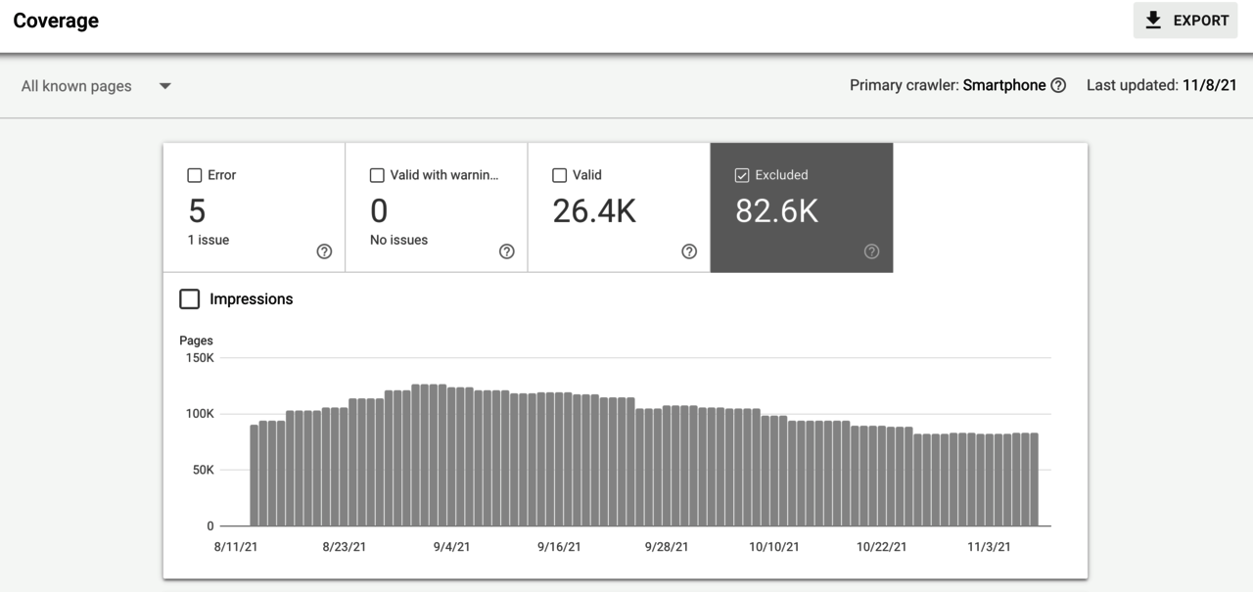Click help icon in Valid with warnings card
1253x592 pixels.
coord(506,251)
